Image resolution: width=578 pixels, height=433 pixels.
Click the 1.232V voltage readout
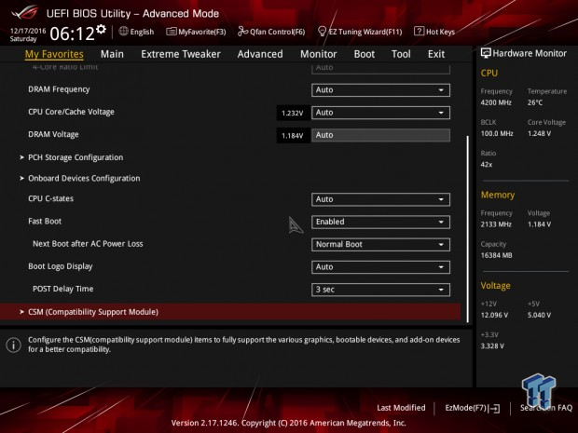pos(293,113)
